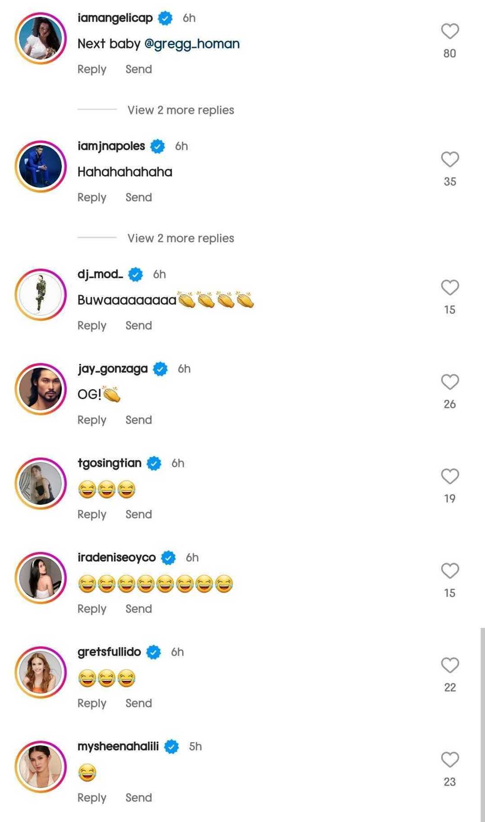The height and width of the screenshot is (822, 485).
Task: Tap the heart on dj_mod_'s comment
Action: (x=450, y=288)
